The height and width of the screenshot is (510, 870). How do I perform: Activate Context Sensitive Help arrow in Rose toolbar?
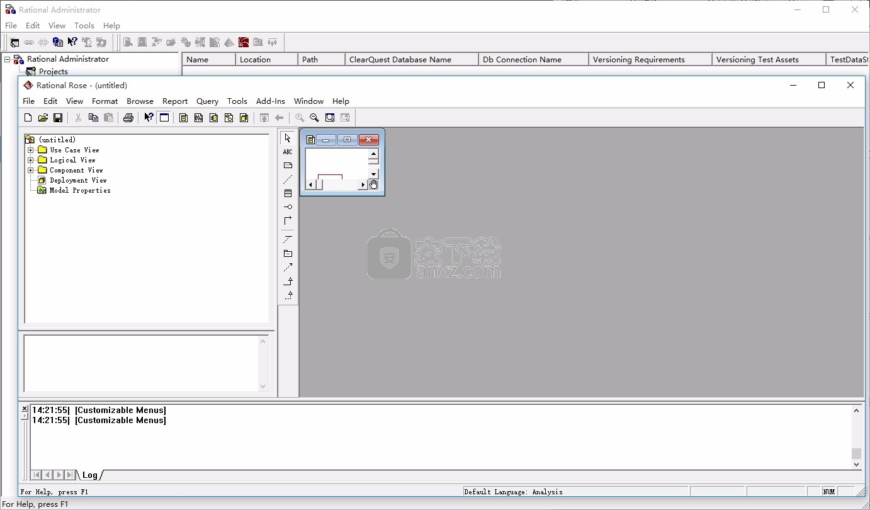pos(149,118)
